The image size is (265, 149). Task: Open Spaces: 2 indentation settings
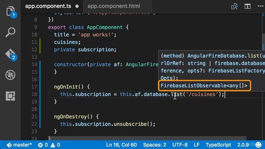(154, 145)
